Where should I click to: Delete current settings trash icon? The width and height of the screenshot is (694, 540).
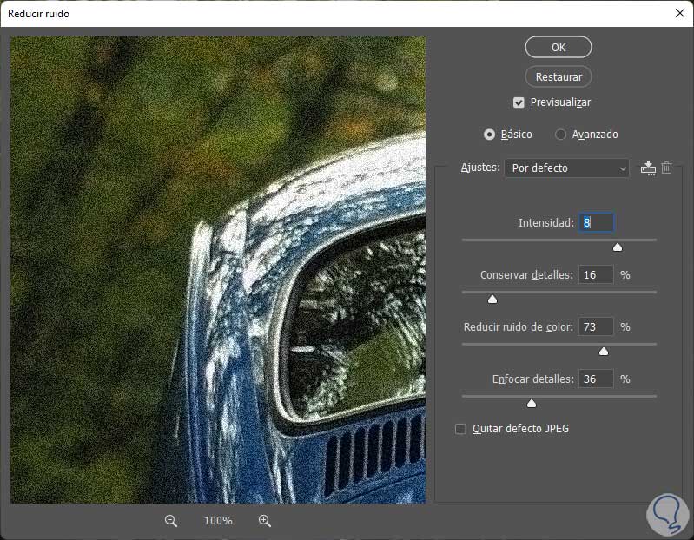tap(666, 168)
